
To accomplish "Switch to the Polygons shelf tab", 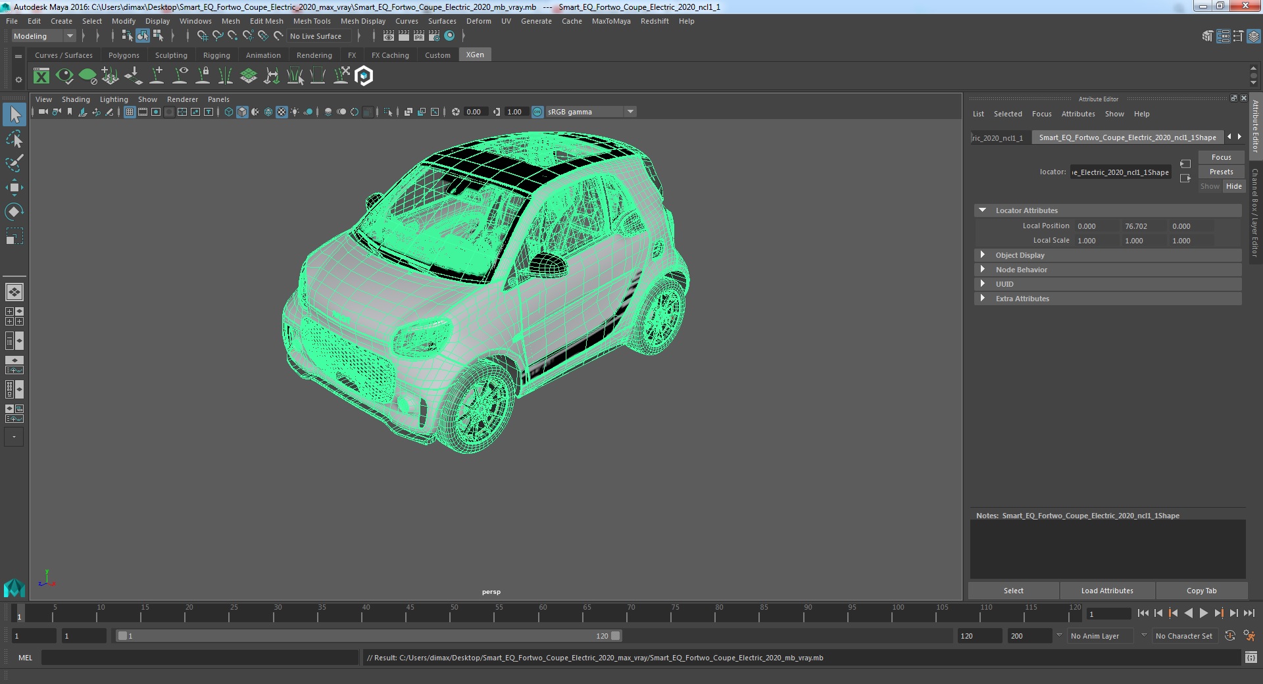I will 124,55.
